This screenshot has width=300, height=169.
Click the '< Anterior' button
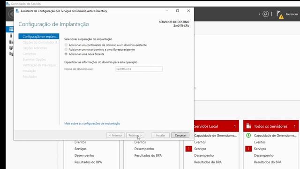[115, 135]
